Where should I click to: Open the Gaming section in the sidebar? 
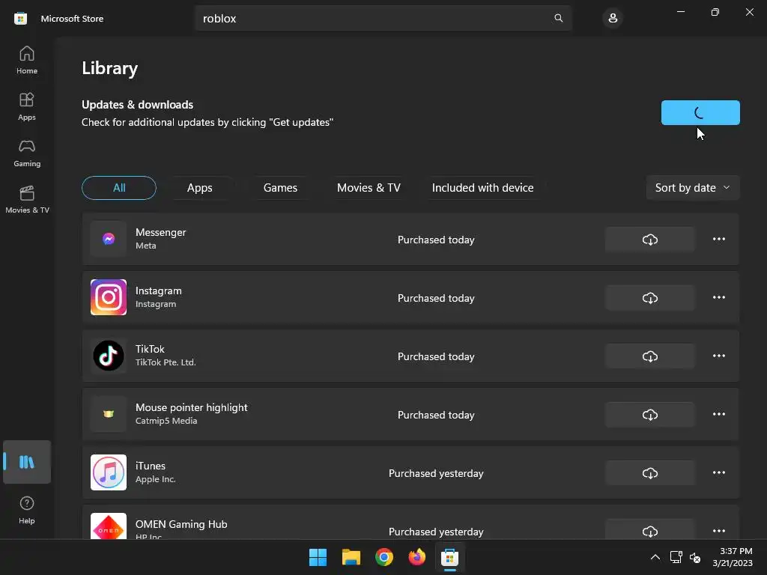pyautogui.click(x=27, y=153)
